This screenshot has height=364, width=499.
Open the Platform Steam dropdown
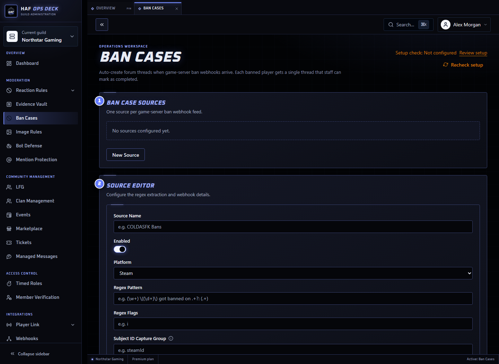click(x=293, y=273)
